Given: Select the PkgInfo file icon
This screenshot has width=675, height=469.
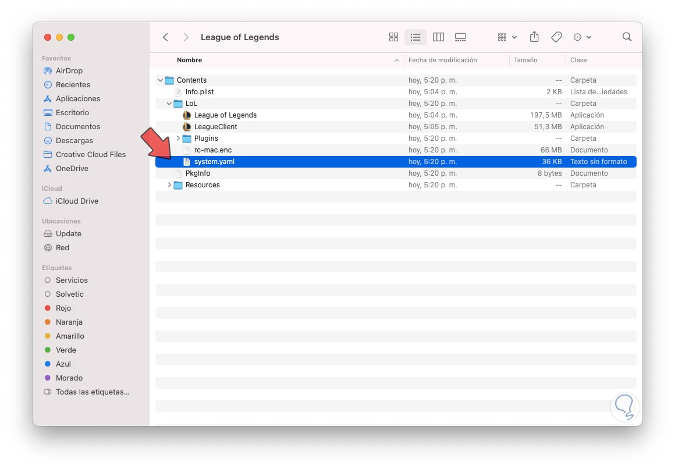Looking at the screenshot, I should click(x=178, y=173).
